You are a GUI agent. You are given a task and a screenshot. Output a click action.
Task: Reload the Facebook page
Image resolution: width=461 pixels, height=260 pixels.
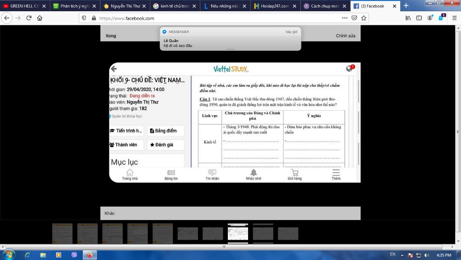(29, 18)
